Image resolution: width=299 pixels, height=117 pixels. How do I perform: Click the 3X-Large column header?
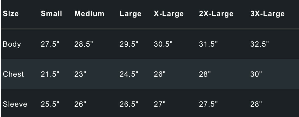pyautogui.click(x=267, y=14)
